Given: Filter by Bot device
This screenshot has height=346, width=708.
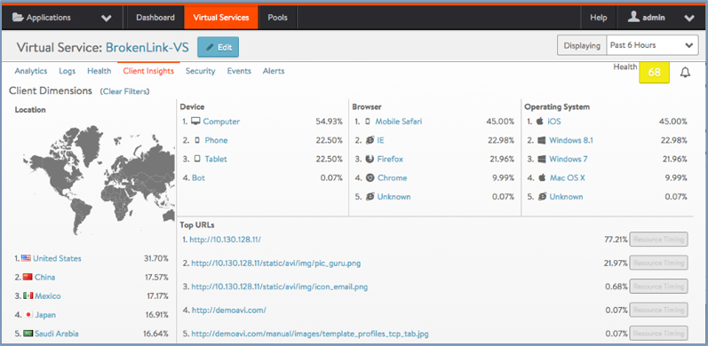Looking at the screenshot, I should 198,178.
